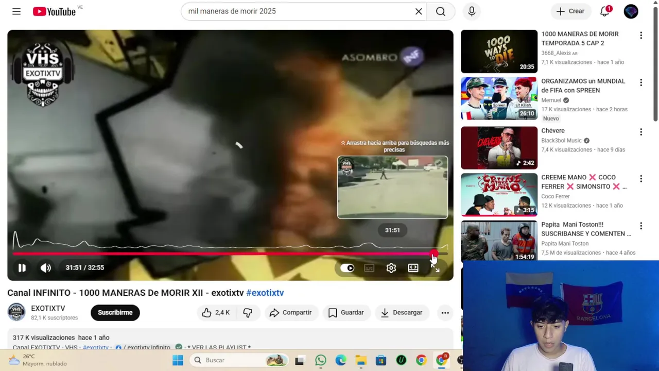Open more actions menu below the video
The height and width of the screenshot is (371, 659).
[445, 312]
